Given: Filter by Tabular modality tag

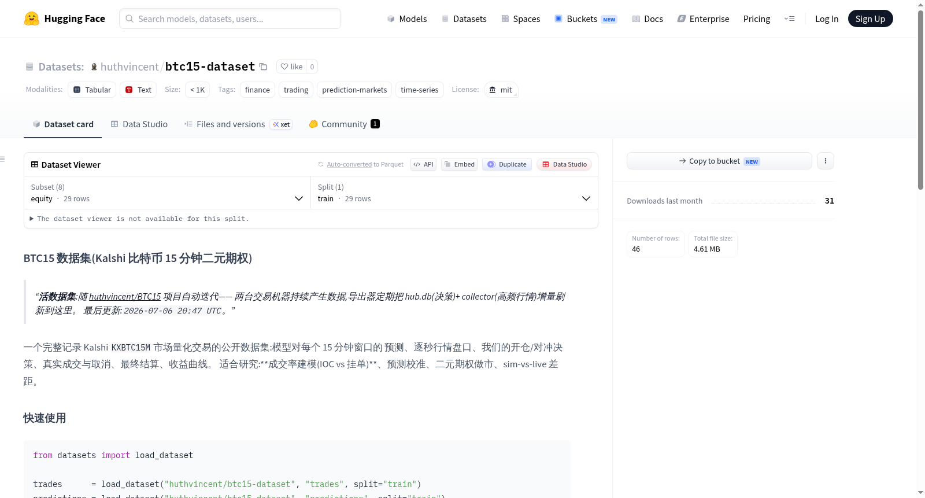Looking at the screenshot, I should pyautogui.click(x=92, y=90).
